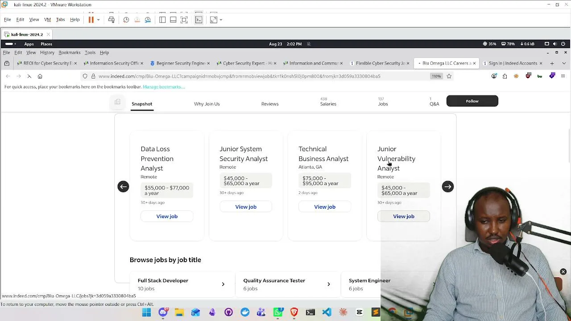The height and width of the screenshot is (321, 571).
Task: Go to previous jobs in carousel
Action: point(123,187)
